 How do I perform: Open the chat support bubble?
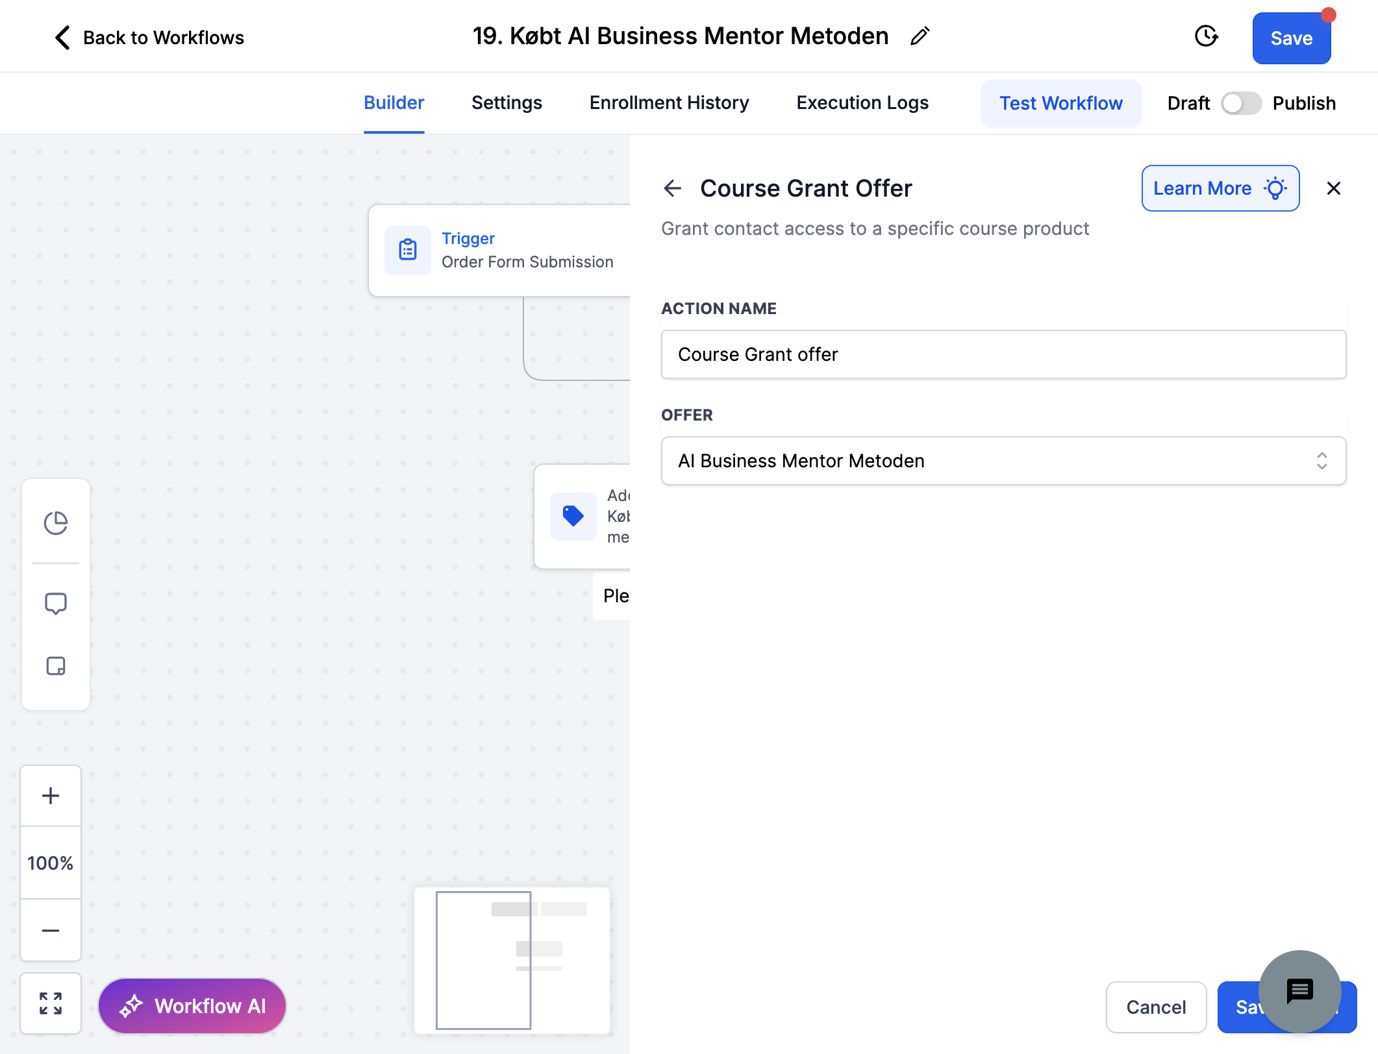(x=1299, y=991)
